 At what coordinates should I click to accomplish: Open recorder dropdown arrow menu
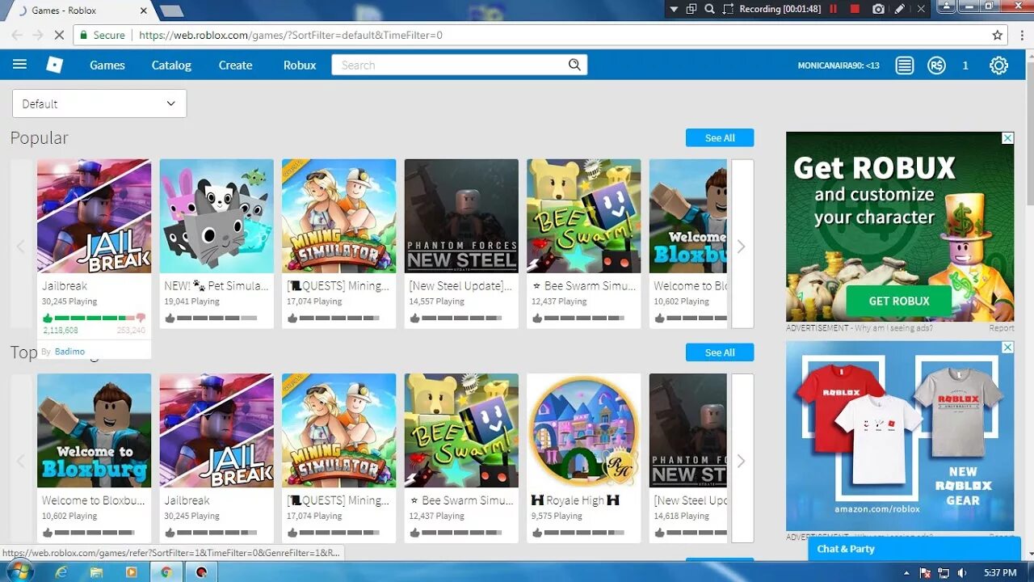coord(674,9)
